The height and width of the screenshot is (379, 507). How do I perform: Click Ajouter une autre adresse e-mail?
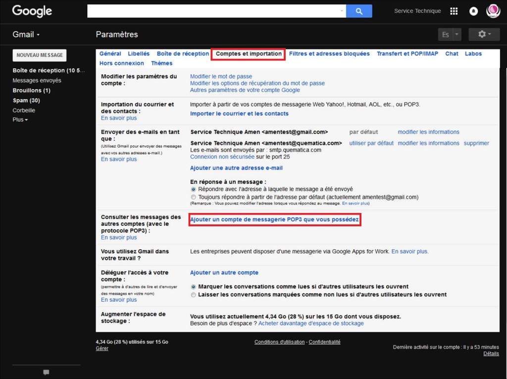(236, 168)
